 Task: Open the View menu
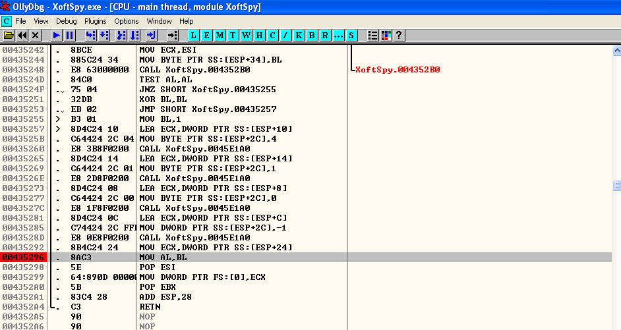point(41,21)
